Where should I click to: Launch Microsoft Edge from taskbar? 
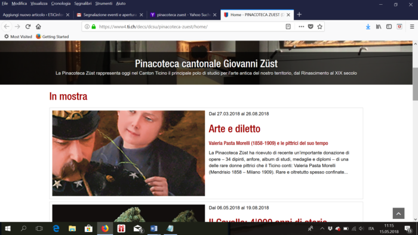click(56, 228)
